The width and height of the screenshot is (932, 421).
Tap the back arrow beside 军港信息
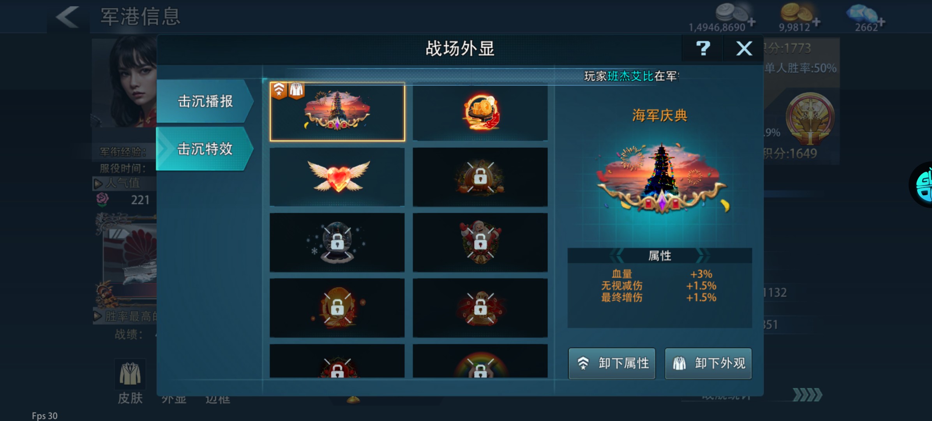[68, 17]
